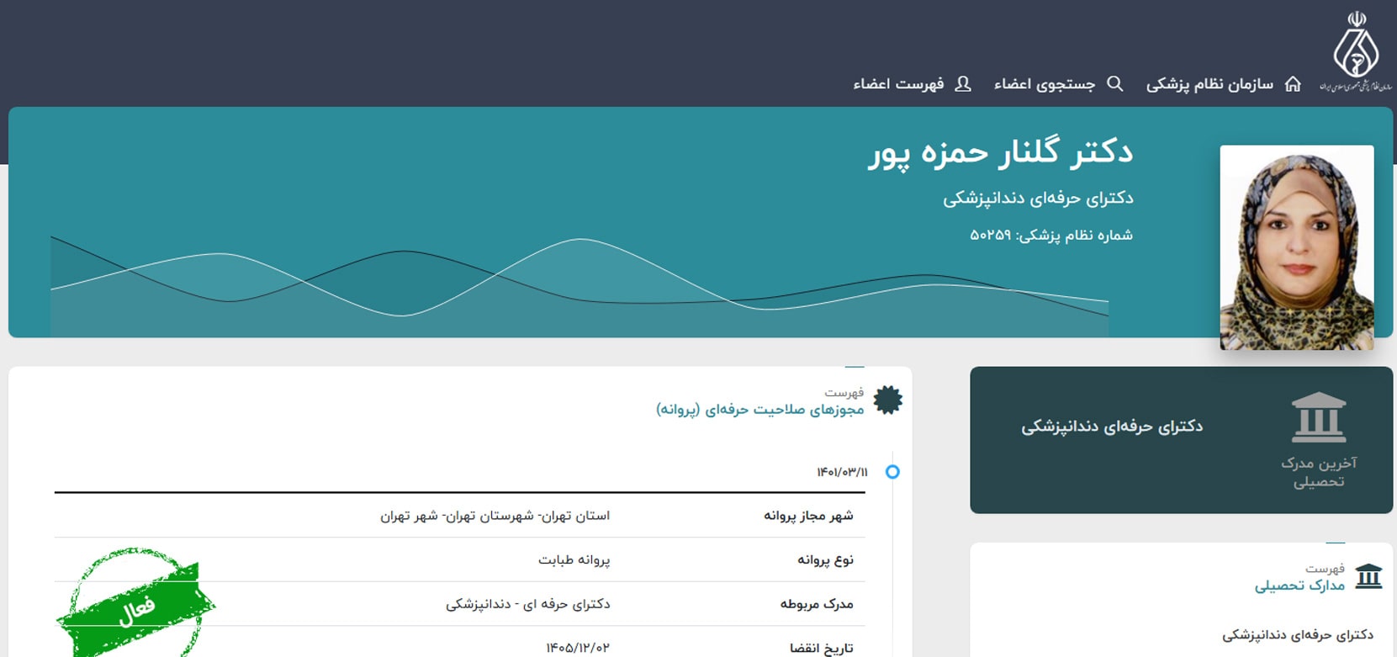Viewport: 1397px width, 657px height.
Task: Click the home icon beside سازمان نظام پزشکی
Action: pos(1293,84)
